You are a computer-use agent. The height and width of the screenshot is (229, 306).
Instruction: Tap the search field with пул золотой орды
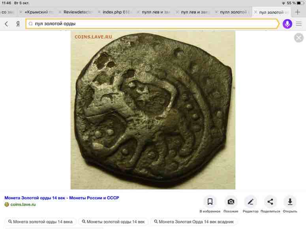click(152, 24)
